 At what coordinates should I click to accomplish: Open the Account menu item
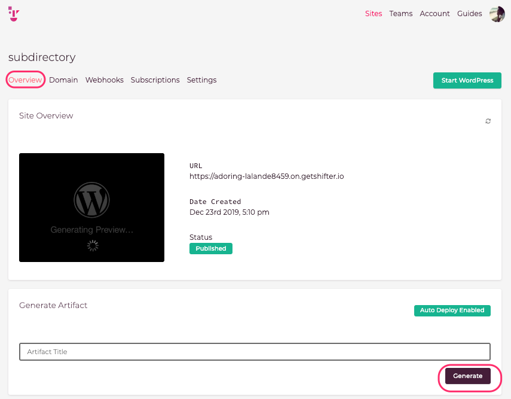[434, 14]
